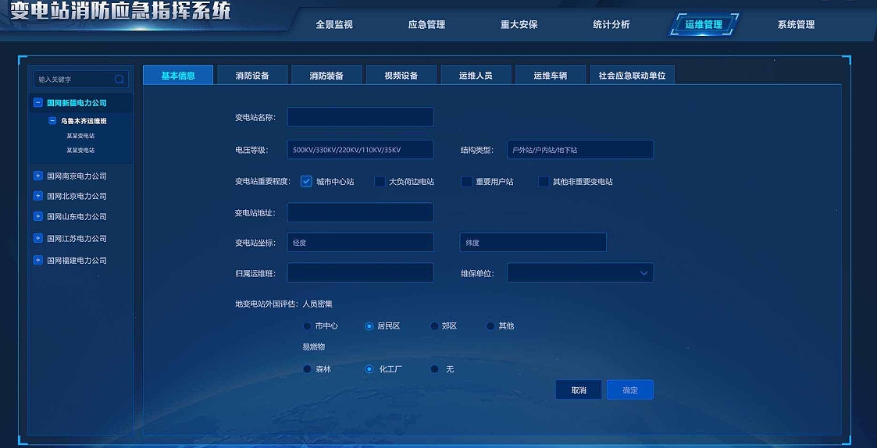The height and width of the screenshot is (448, 877).
Task: Switch to 运维人员 tab
Action: coord(476,75)
